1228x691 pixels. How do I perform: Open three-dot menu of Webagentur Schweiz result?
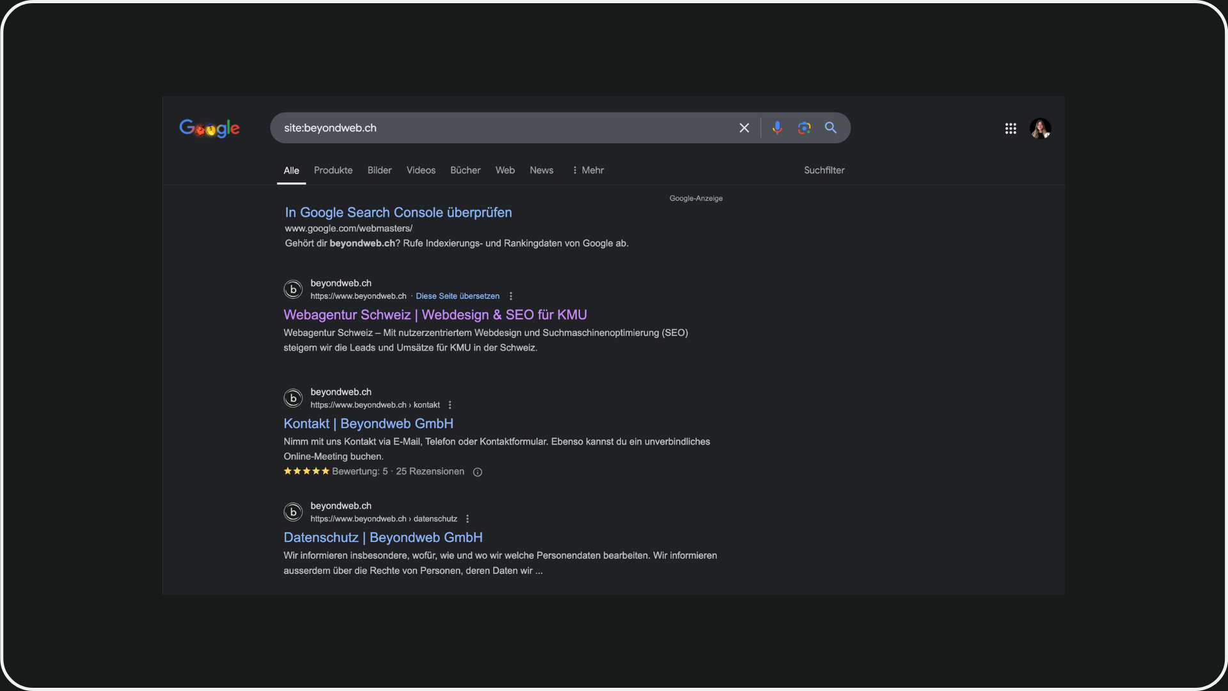[x=510, y=296]
